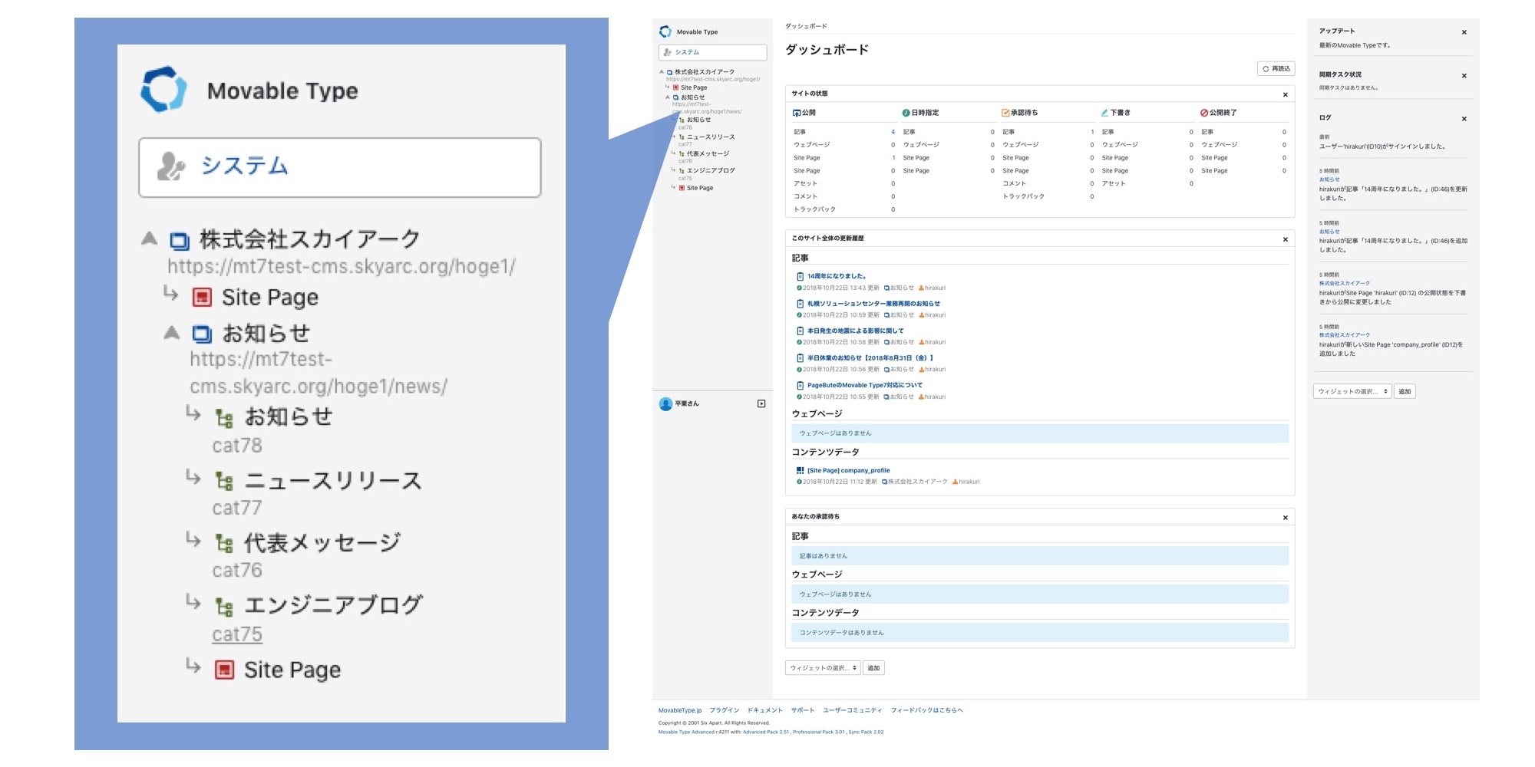Open entry 14周年になりました。
The height and width of the screenshot is (767, 1535).
[837, 276]
